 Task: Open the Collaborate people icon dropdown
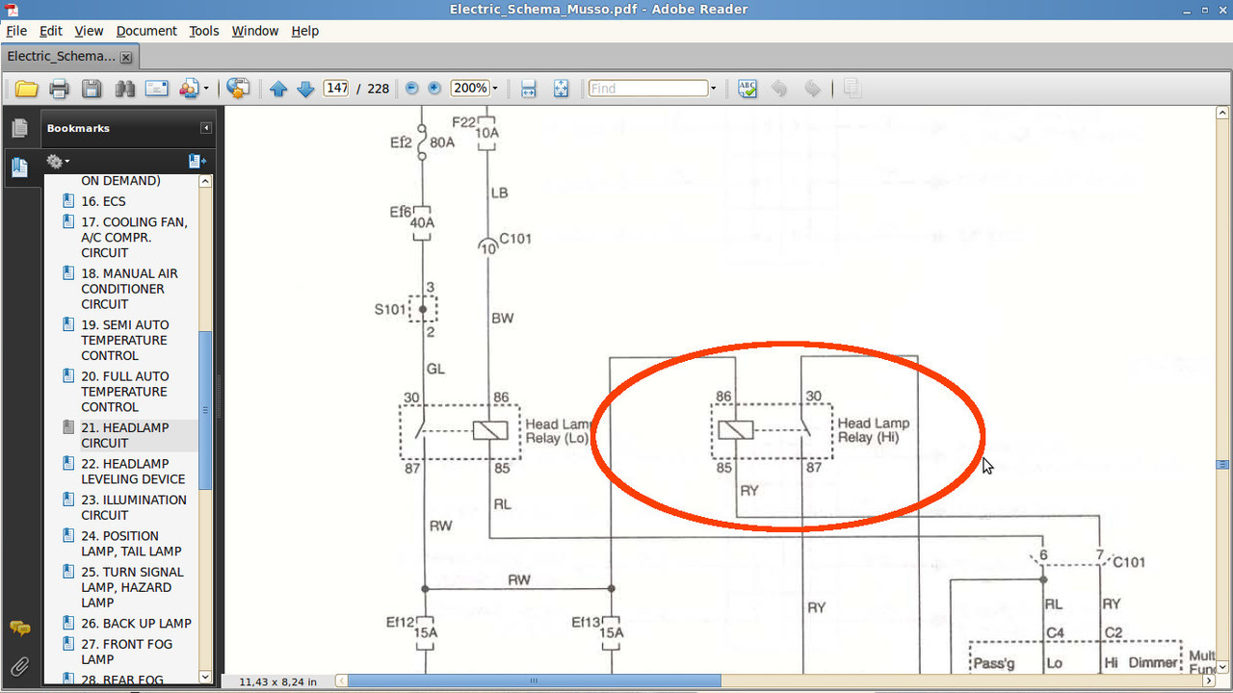tap(194, 89)
